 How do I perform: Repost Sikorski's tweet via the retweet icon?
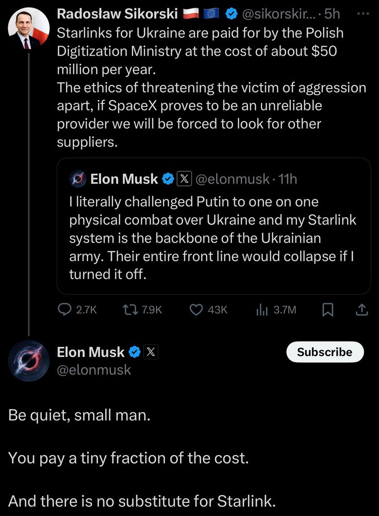click(130, 310)
